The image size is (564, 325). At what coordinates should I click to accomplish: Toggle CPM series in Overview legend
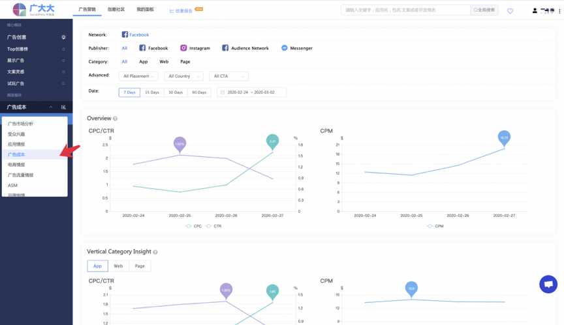pos(435,226)
